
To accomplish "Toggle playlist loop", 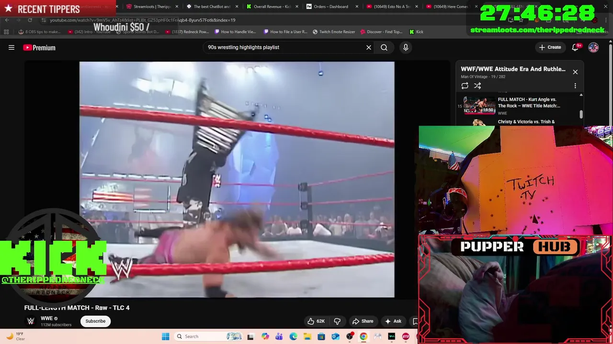I will (465, 86).
